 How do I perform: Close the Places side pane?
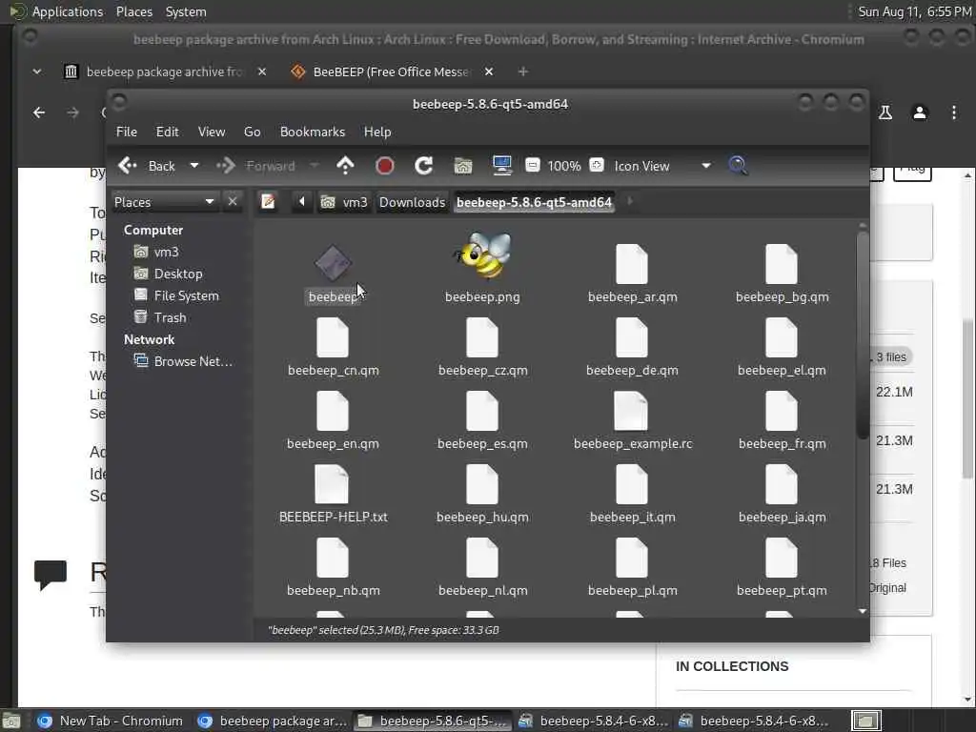pyautogui.click(x=233, y=202)
